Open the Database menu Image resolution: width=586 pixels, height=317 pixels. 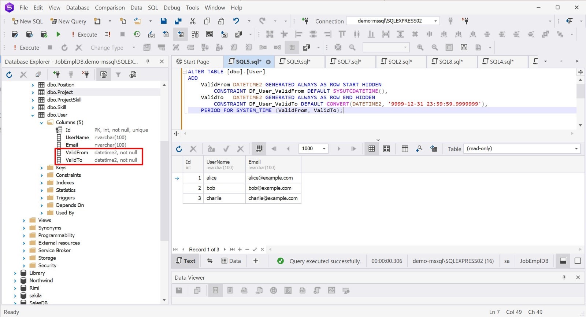(78, 8)
